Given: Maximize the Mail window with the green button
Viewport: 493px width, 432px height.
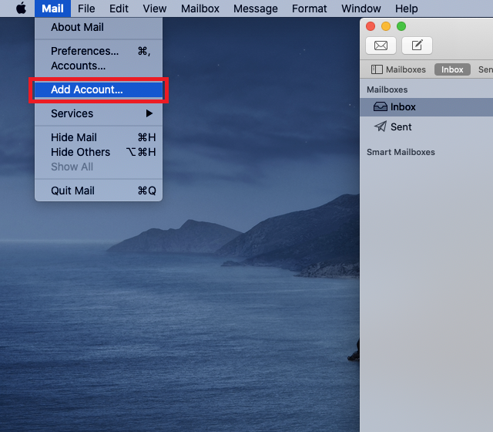Looking at the screenshot, I should tap(401, 26).
